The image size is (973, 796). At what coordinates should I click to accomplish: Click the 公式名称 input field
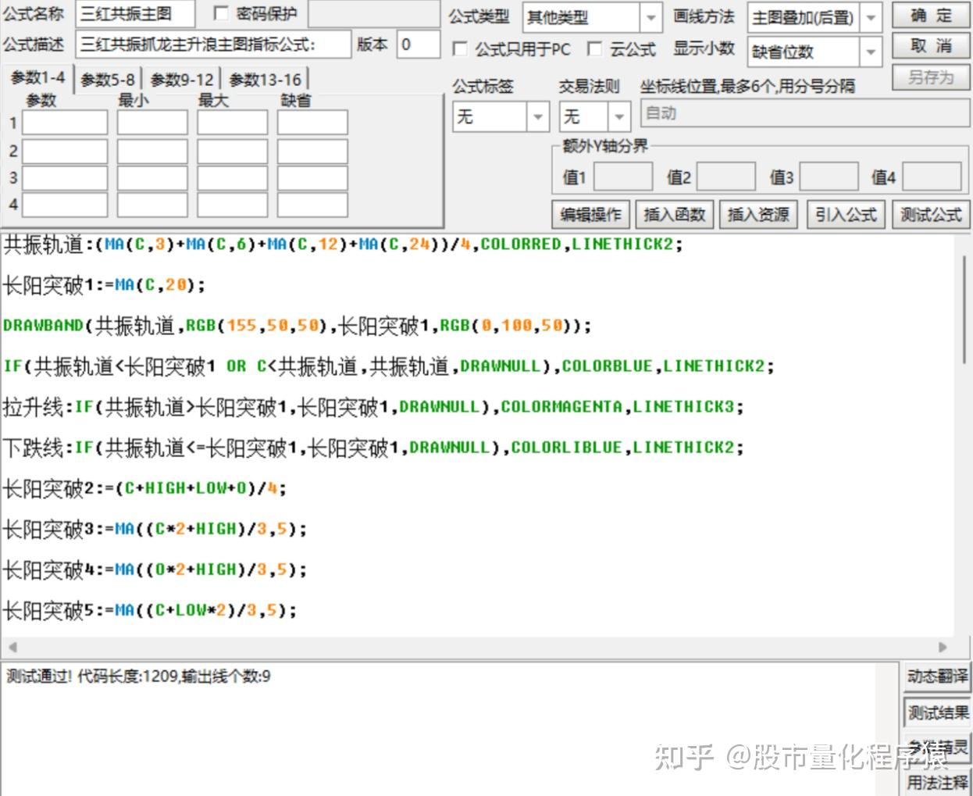[136, 14]
